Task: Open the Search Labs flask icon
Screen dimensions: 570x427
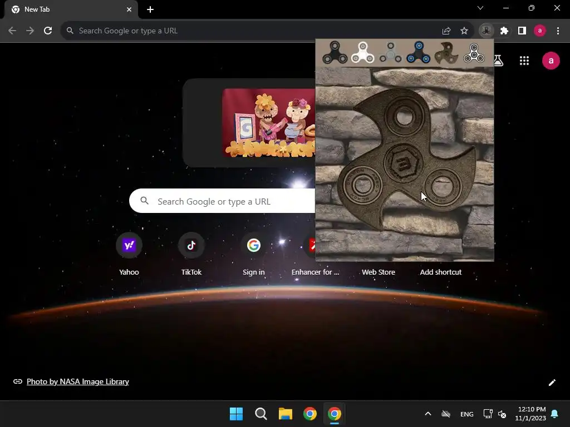Action: click(498, 61)
